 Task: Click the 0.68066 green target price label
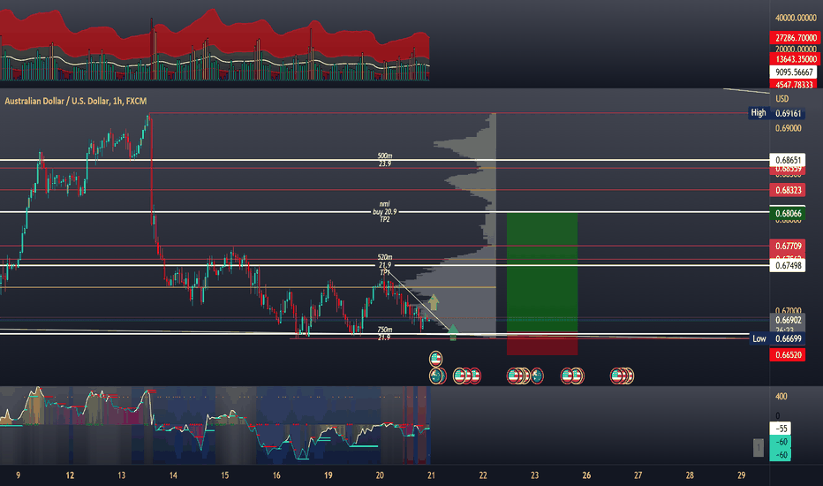click(x=788, y=213)
